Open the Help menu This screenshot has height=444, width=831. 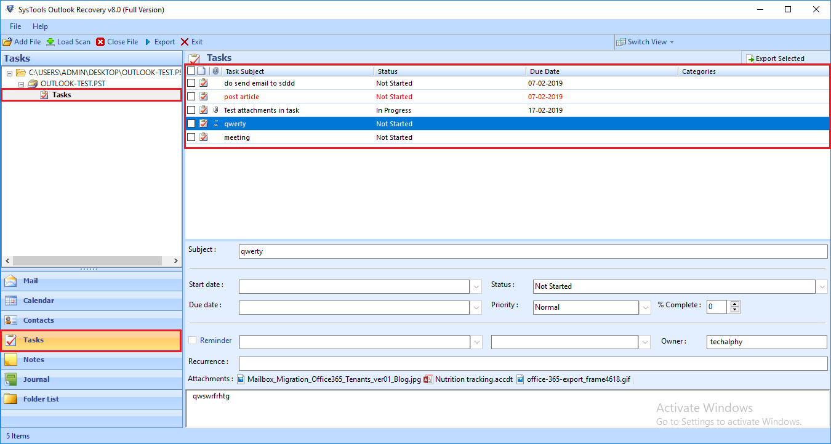tap(40, 26)
